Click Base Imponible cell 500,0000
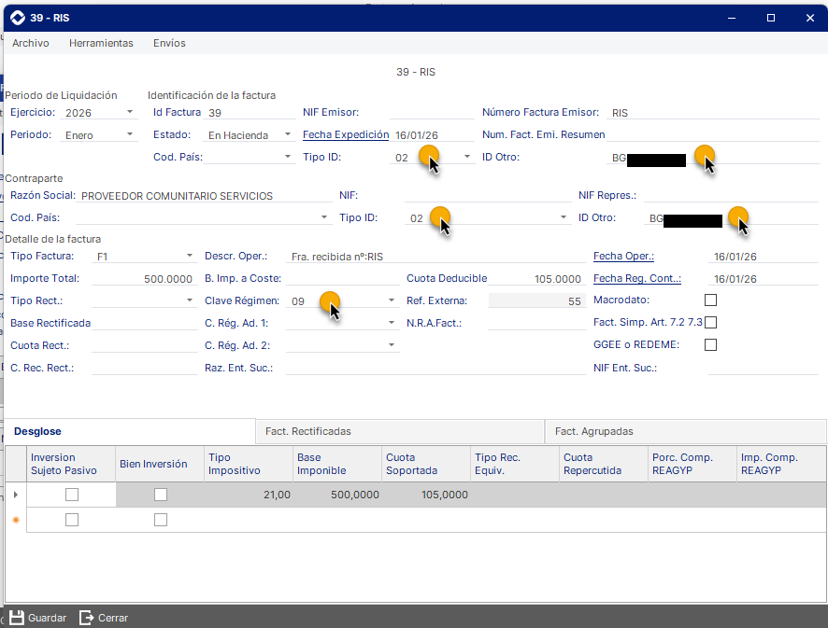 coord(337,495)
